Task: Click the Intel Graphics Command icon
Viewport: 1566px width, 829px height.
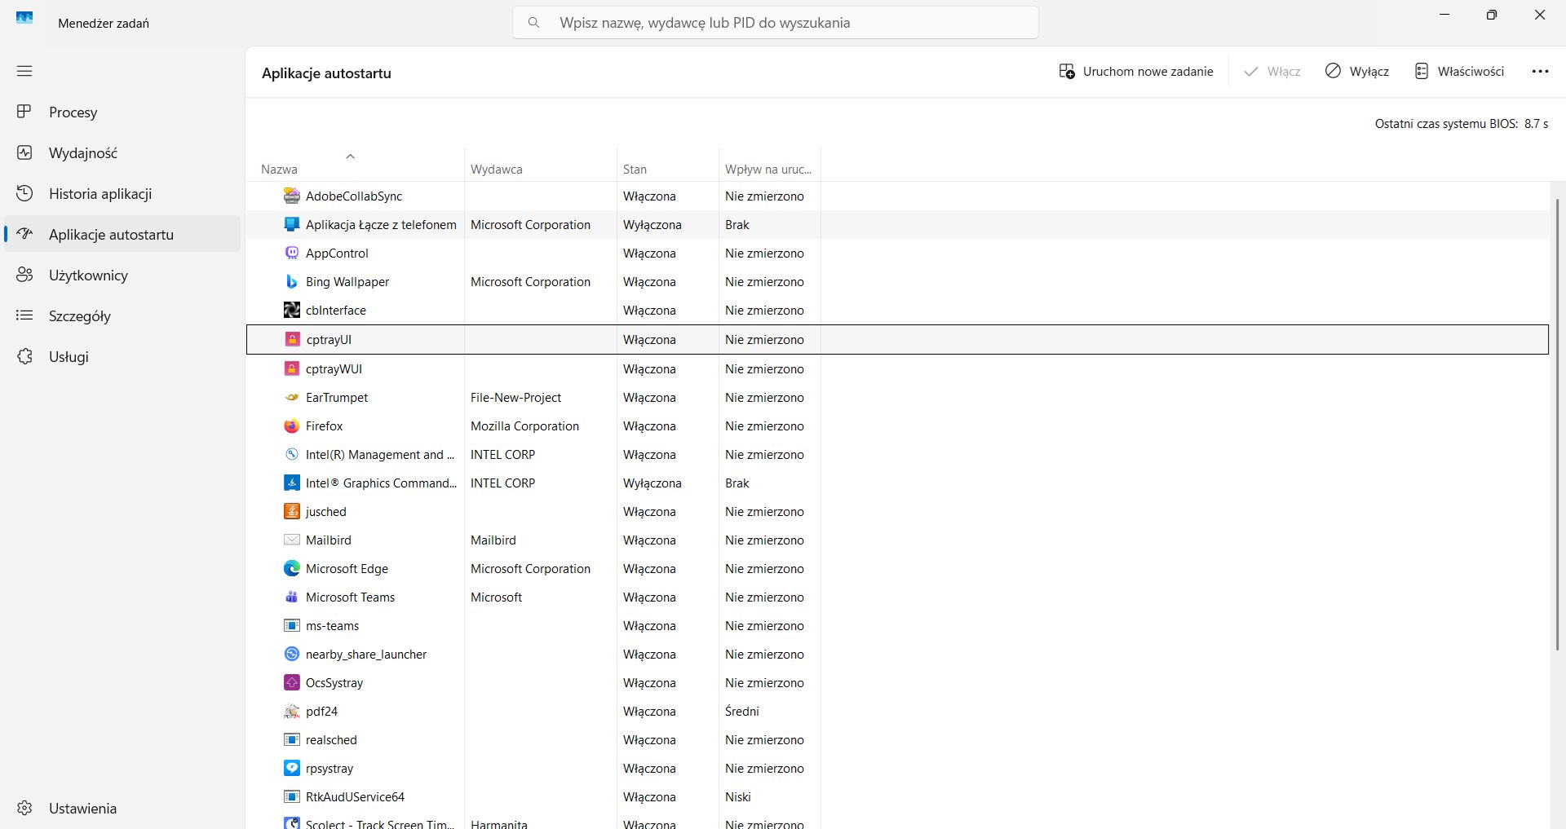Action: point(291,483)
